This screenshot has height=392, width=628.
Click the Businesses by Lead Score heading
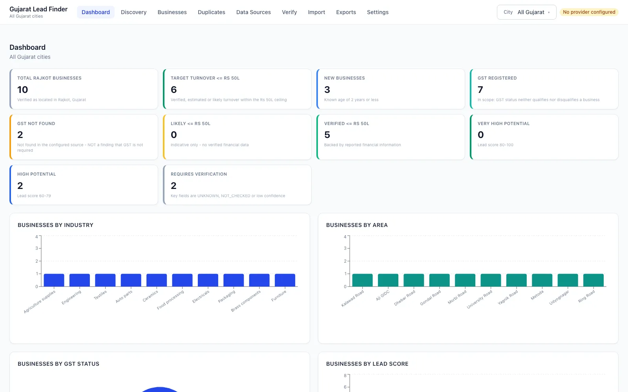pyautogui.click(x=367, y=364)
